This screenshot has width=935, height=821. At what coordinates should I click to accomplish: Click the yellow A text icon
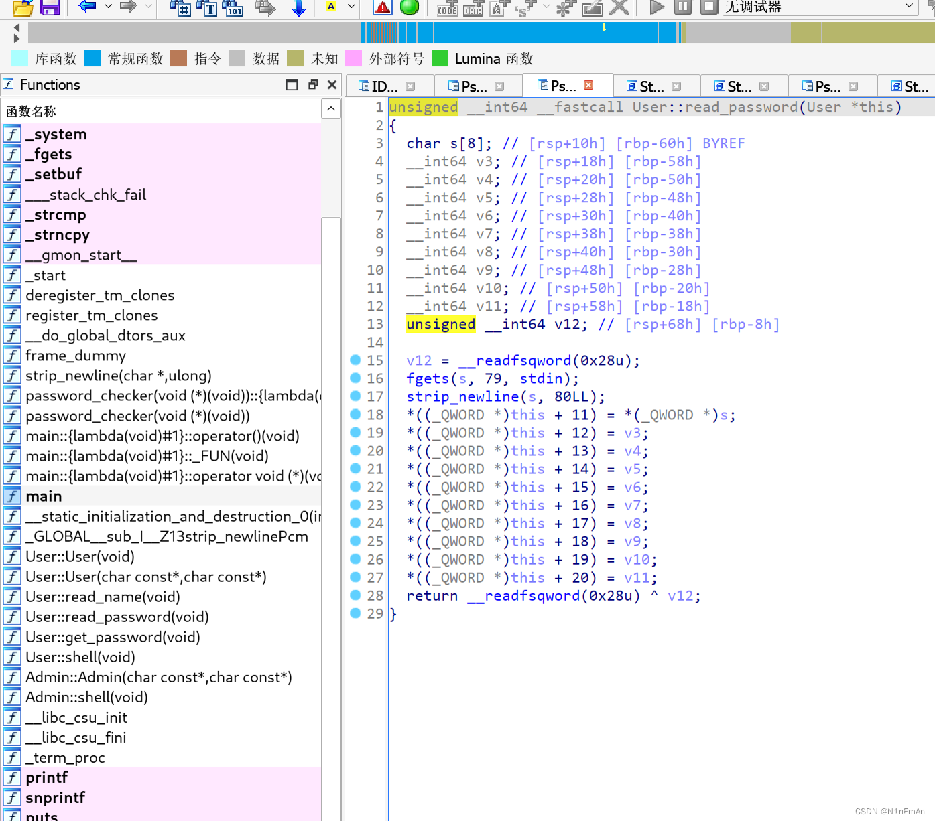pos(331,7)
